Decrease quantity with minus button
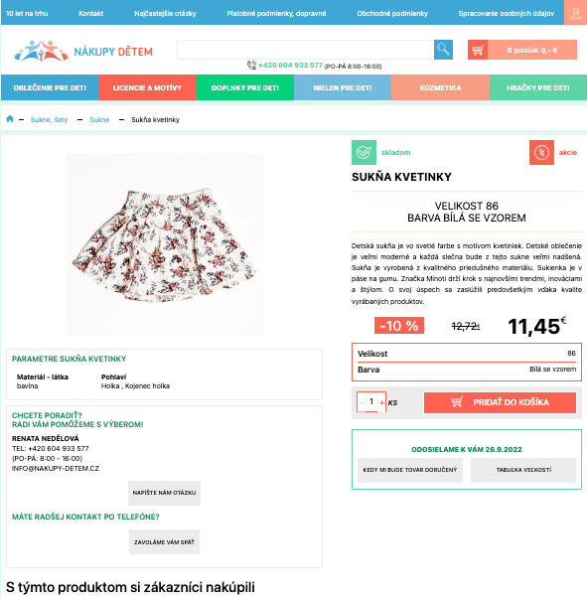 pyautogui.click(x=361, y=402)
